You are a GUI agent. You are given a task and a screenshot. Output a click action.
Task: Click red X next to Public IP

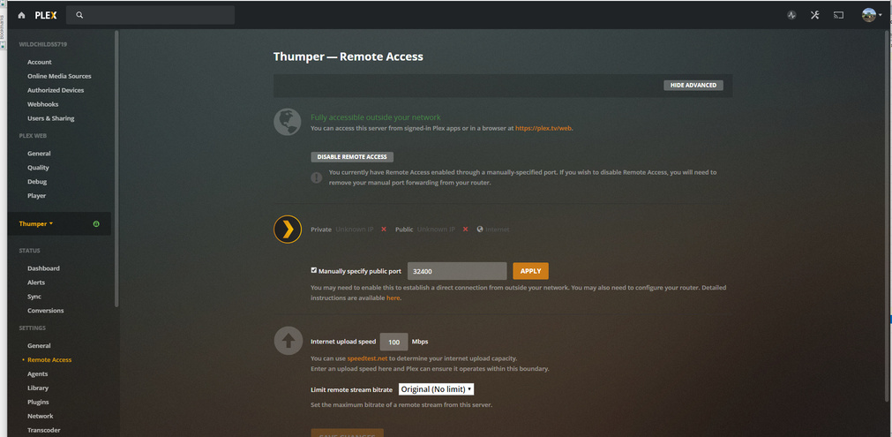(465, 230)
